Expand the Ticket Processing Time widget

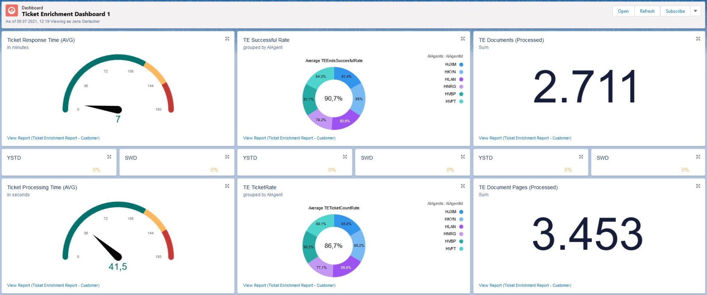[x=227, y=186]
